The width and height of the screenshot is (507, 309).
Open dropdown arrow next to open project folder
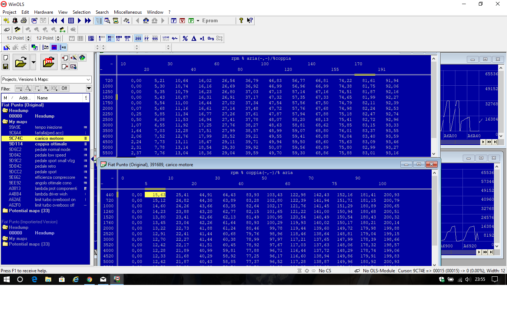33,62
